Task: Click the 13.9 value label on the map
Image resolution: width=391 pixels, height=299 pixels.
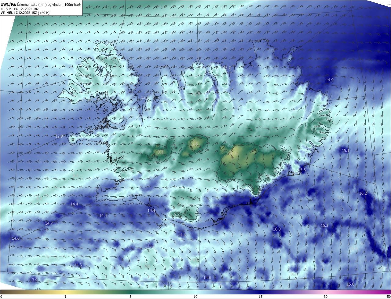Action: (34, 280)
